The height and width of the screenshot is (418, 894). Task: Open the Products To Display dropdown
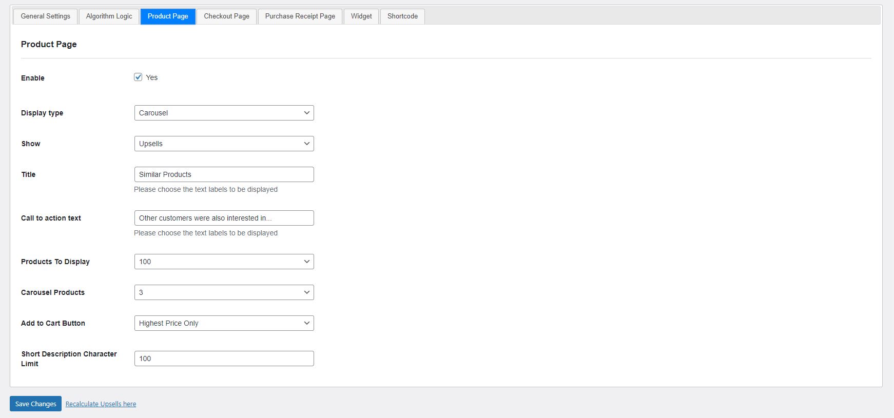click(x=224, y=262)
